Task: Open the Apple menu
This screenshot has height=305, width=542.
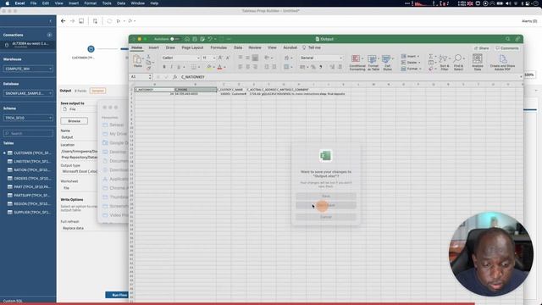Action: (7, 3)
